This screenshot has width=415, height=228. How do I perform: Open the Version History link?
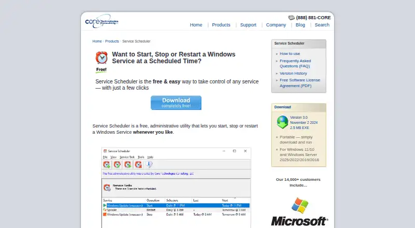[293, 73]
